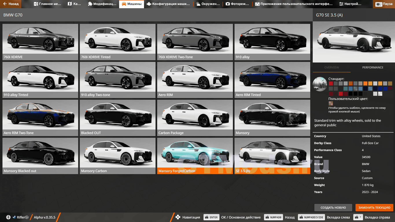Open Приложения пользовательского интерфейса tab
Image resolution: width=395 pixels, height=222 pixels.
pyautogui.click(x=294, y=4)
